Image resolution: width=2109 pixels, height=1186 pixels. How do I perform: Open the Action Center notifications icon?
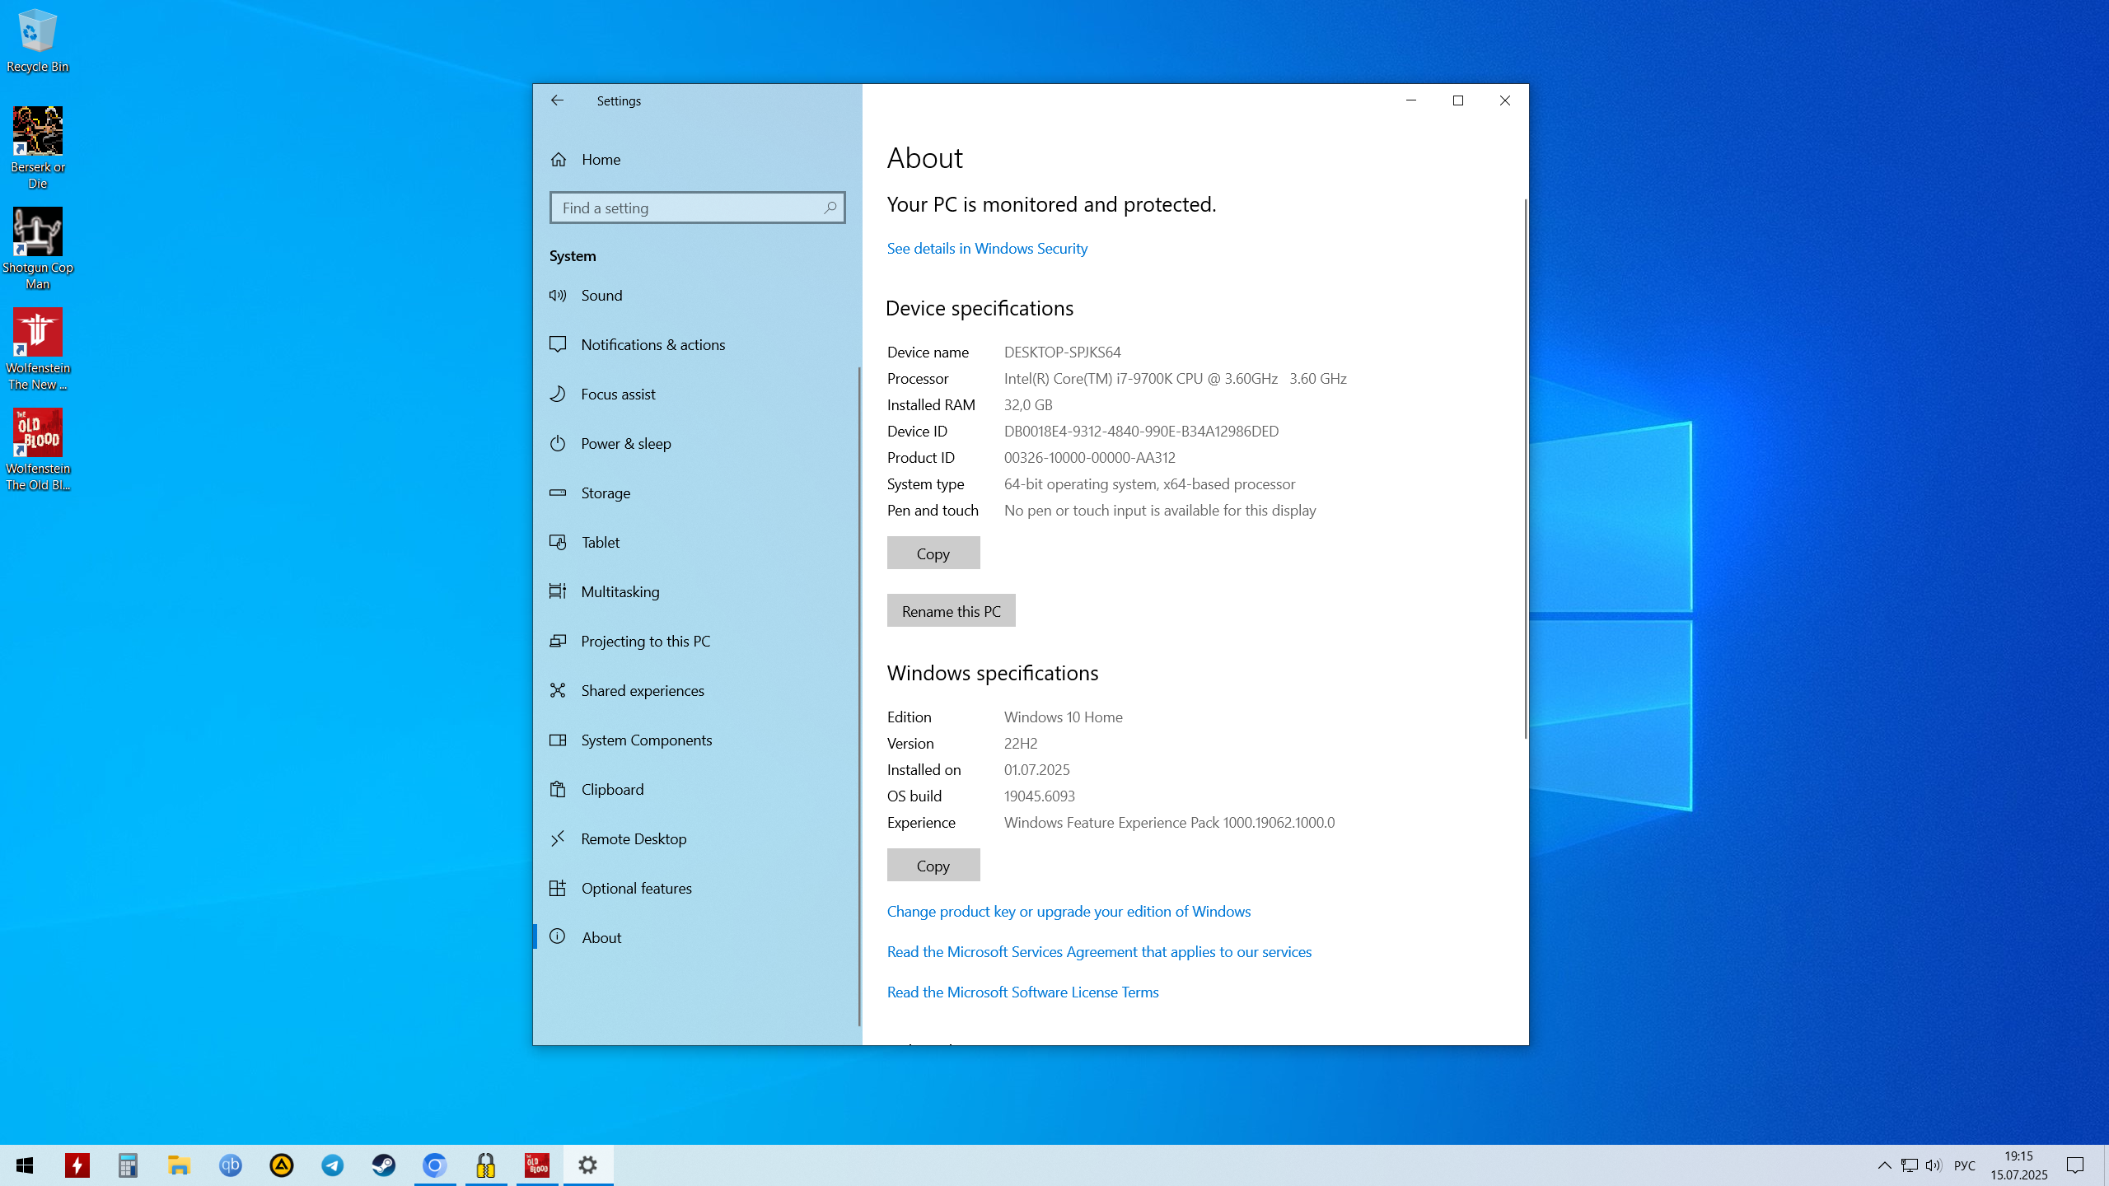pyautogui.click(x=2075, y=1165)
